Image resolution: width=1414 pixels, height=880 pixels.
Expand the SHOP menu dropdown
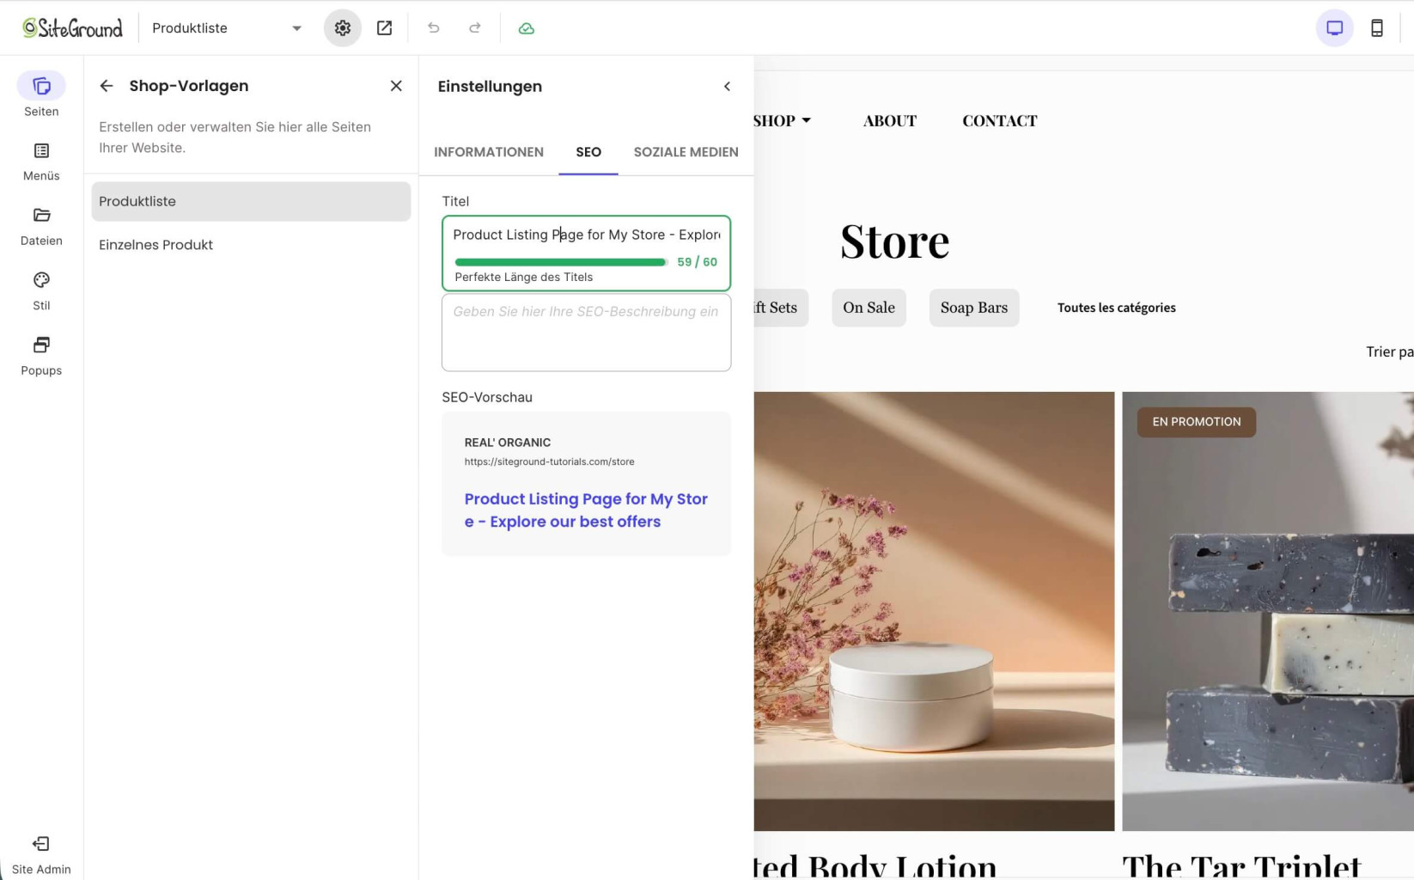782,121
